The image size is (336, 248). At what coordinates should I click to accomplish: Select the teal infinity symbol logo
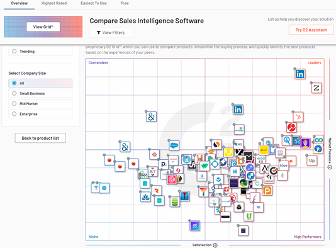(x=319, y=140)
